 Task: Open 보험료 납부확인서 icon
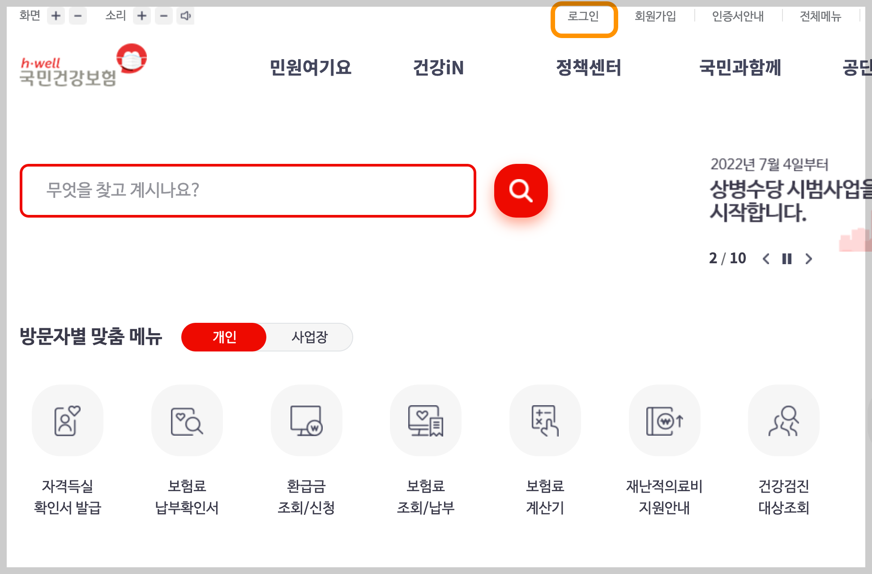pyautogui.click(x=187, y=420)
